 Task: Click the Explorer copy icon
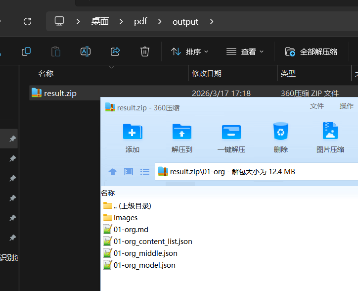tap(26, 51)
